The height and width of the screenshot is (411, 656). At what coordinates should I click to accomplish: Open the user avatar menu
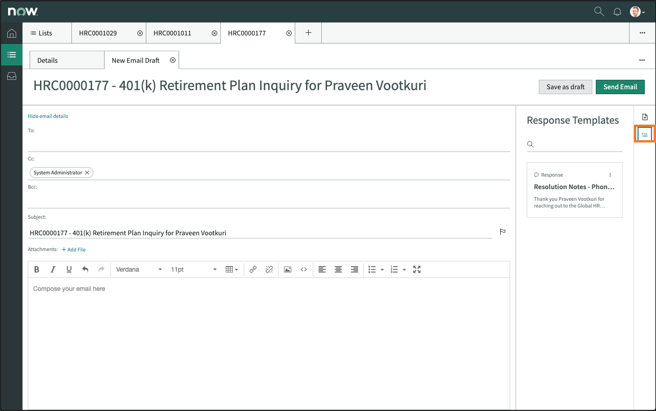click(x=637, y=12)
